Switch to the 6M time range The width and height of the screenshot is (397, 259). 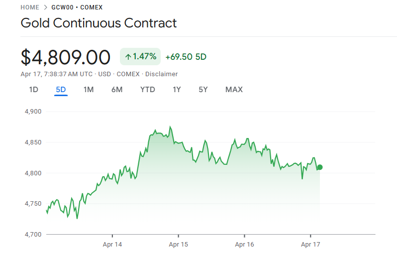click(117, 90)
